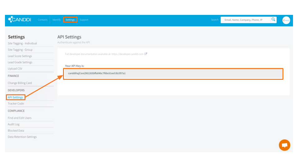
Task: Click the search magnifier icon
Action: [273, 19]
